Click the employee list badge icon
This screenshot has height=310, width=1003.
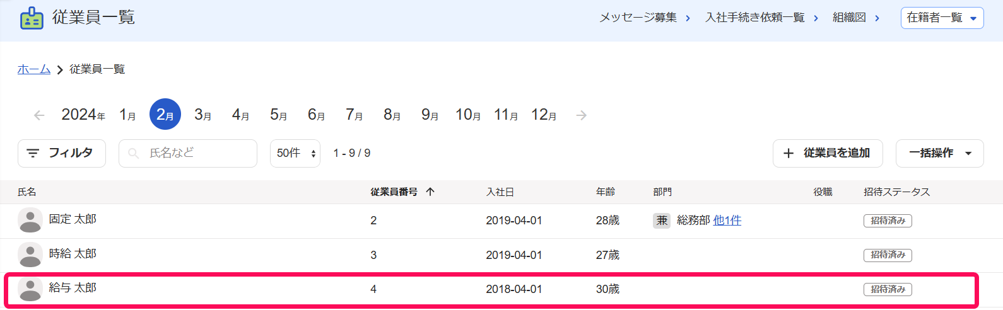[x=32, y=18]
